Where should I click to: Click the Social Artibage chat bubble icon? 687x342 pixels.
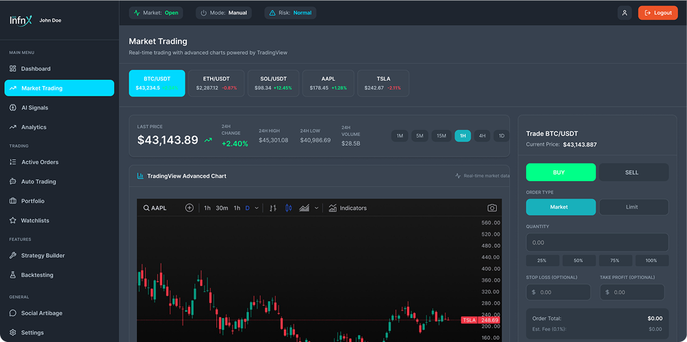pyautogui.click(x=13, y=313)
